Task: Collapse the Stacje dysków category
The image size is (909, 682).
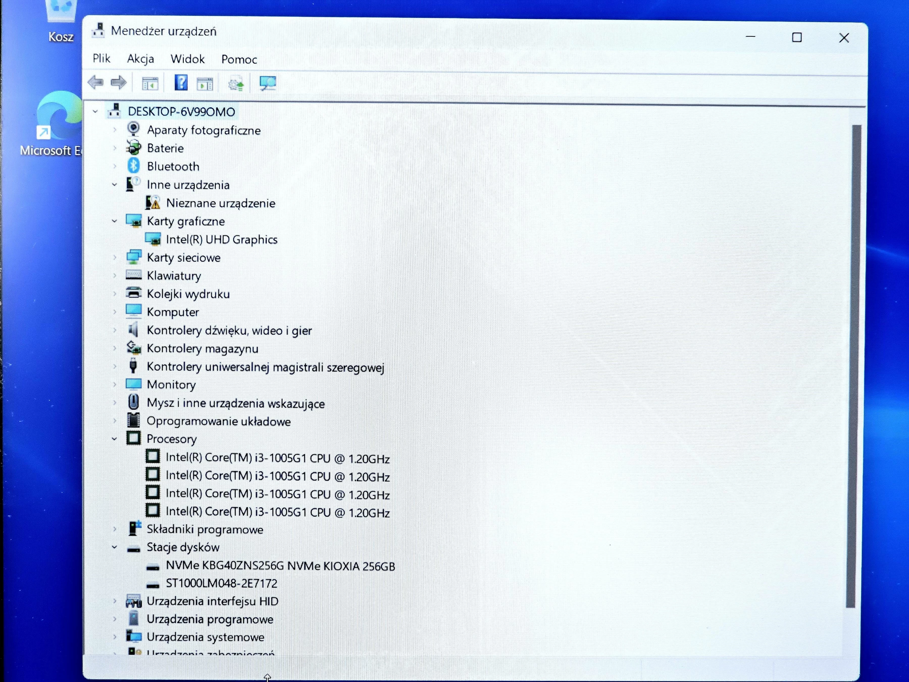Action: pyautogui.click(x=114, y=547)
